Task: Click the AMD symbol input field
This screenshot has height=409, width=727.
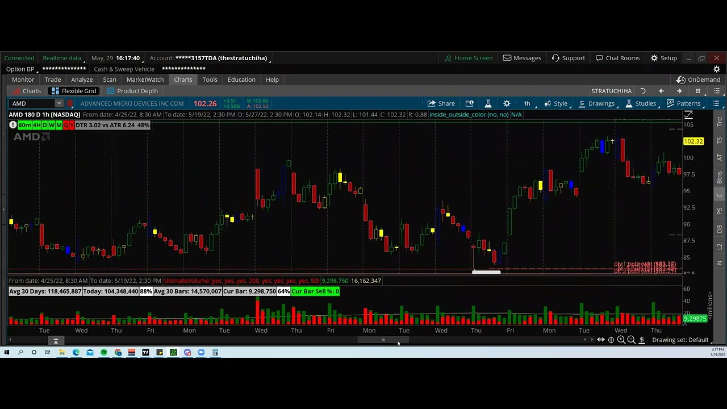Action: (32, 103)
